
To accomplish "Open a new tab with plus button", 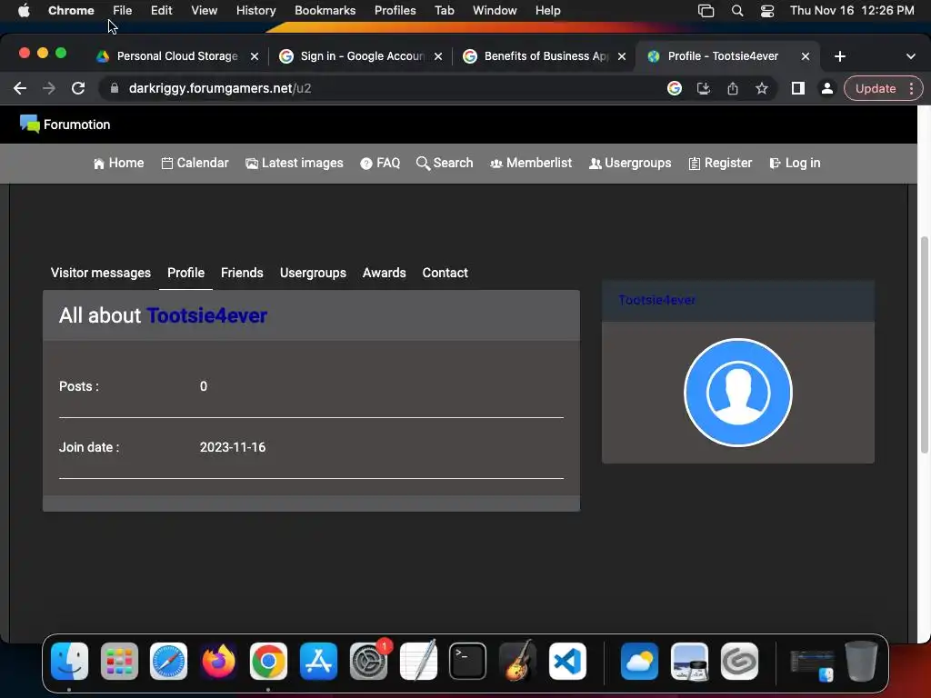I will (x=839, y=56).
